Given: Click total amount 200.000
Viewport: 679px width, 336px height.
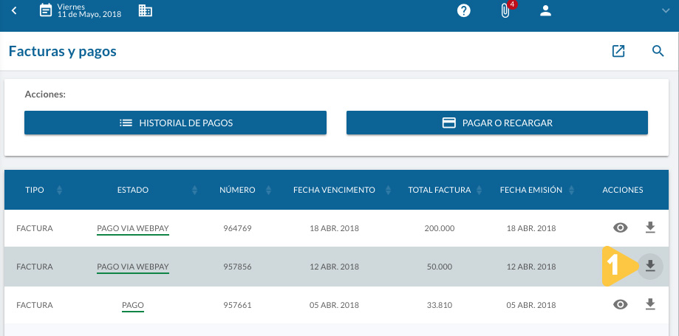Looking at the screenshot, I should pyautogui.click(x=440, y=228).
